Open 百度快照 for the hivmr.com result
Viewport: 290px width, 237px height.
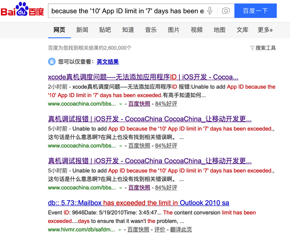tap(138, 230)
